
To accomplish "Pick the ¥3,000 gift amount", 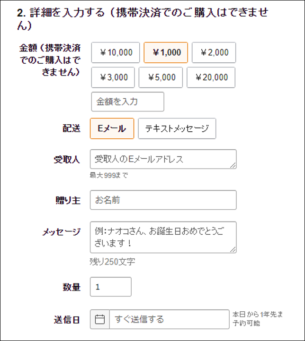I will [x=113, y=77].
